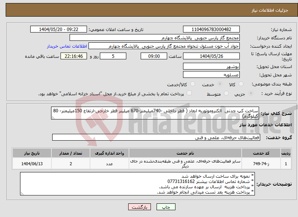
Task: Click the deadline hour 09:00 field
Action: click(x=154, y=56)
